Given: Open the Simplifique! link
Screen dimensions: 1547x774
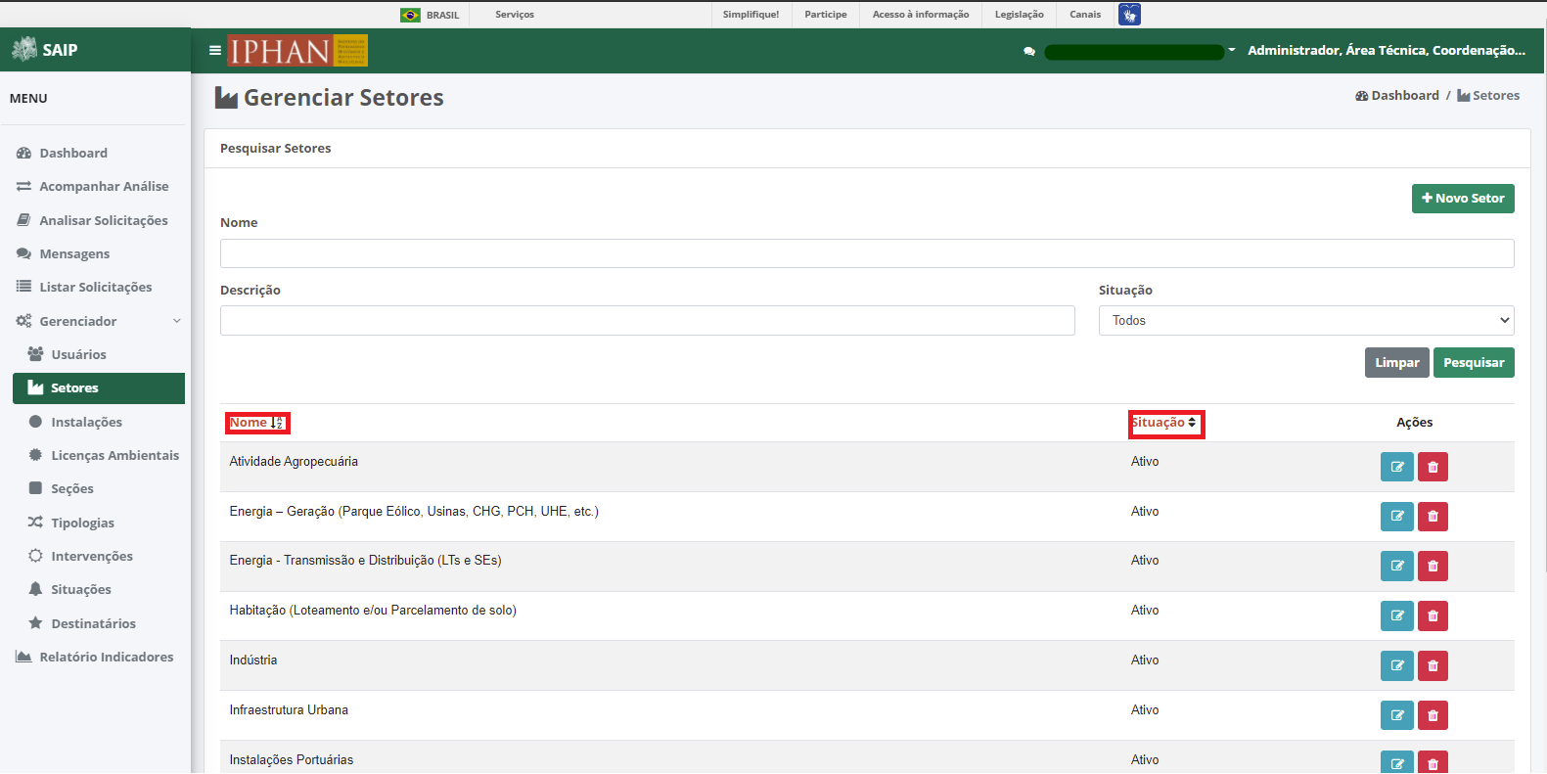Looking at the screenshot, I should pyautogui.click(x=751, y=15).
